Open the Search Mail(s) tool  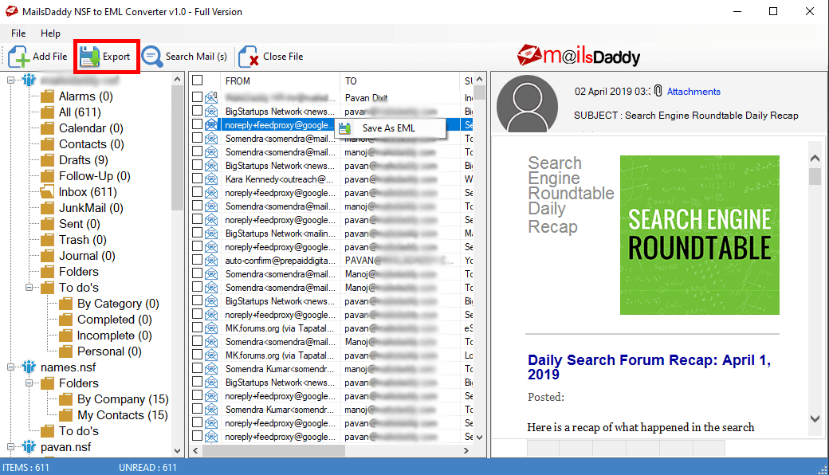coord(184,57)
